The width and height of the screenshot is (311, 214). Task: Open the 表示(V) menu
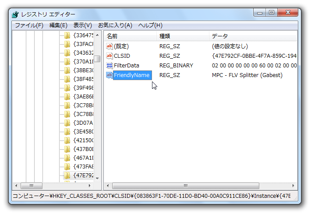pyautogui.click(x=82, y=25)
